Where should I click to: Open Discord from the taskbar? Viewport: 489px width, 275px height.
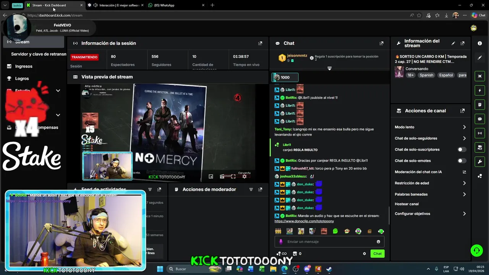tap(307, 269)
